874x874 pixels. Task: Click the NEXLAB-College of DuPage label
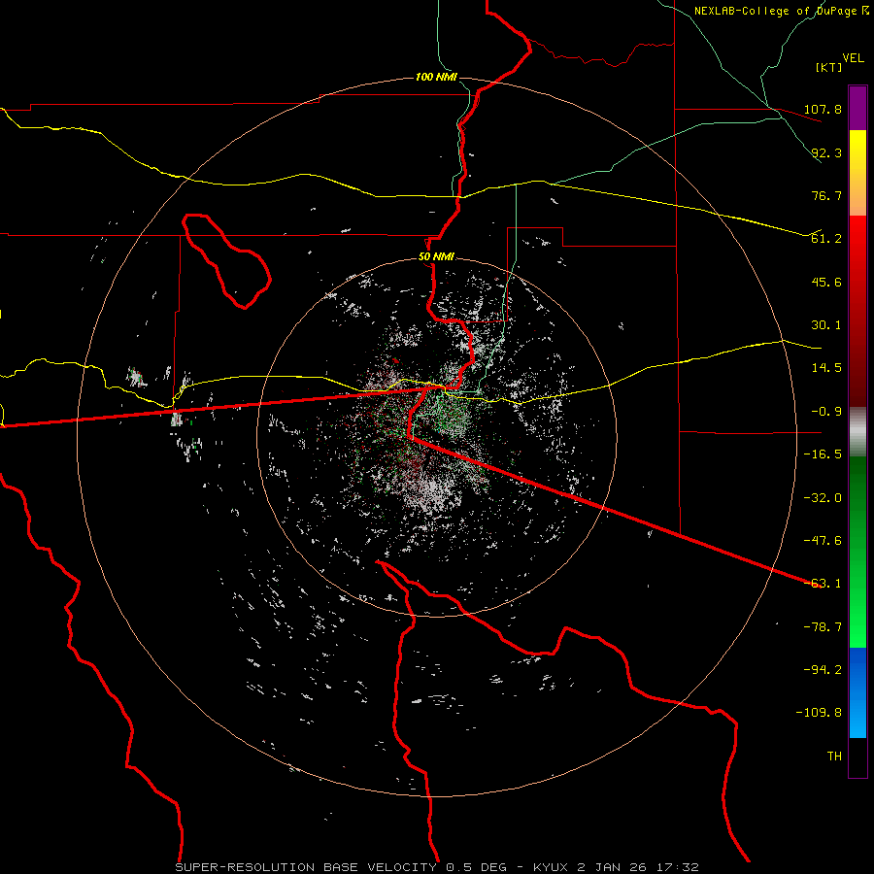(781, 11)
